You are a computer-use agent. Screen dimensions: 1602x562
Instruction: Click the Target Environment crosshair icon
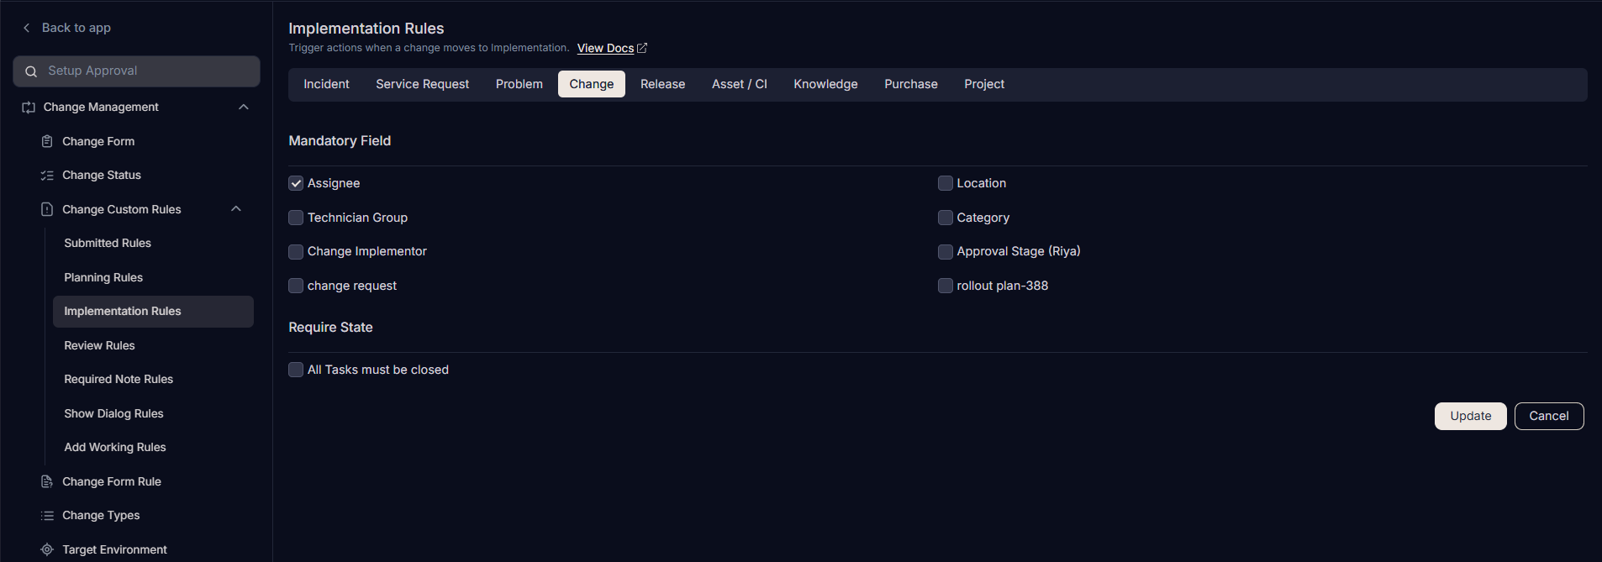click(47, 549)
